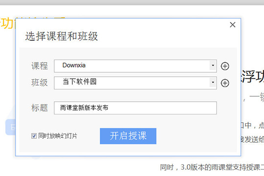Click the 标题 field label

coord(40,108)
